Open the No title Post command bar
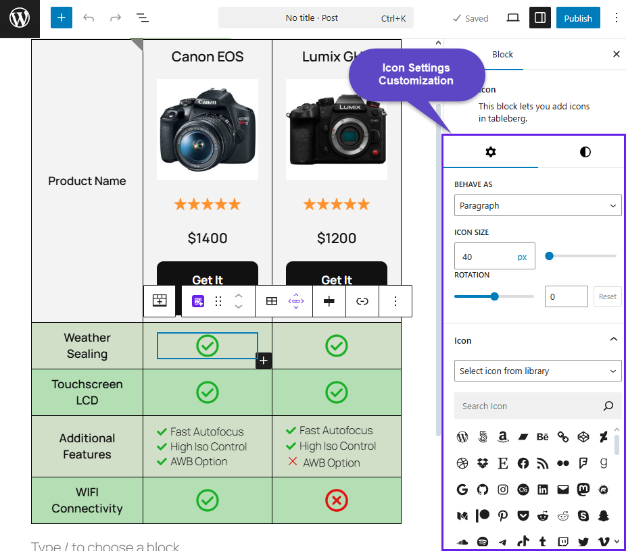 coord(316,18)
